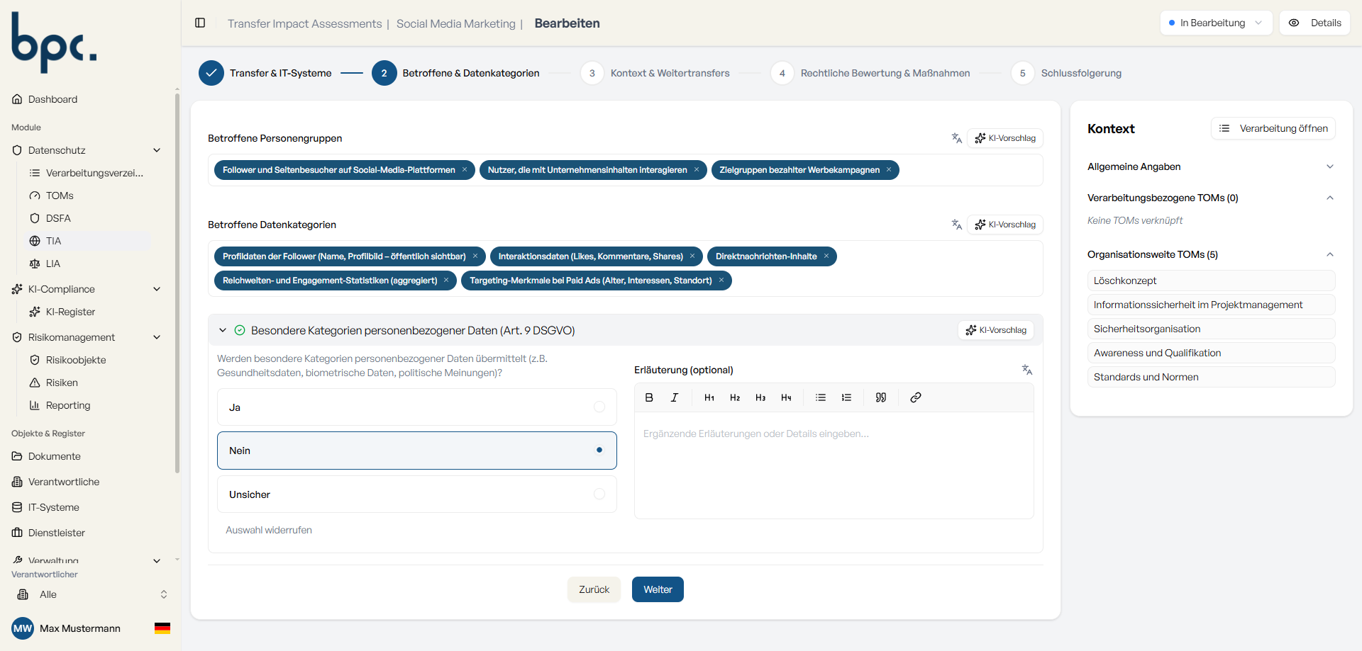Viewport: 1362px width, 651px height.
Task: Apply bold formatting in the Erläuterung editor
Action: coord(649,397)
